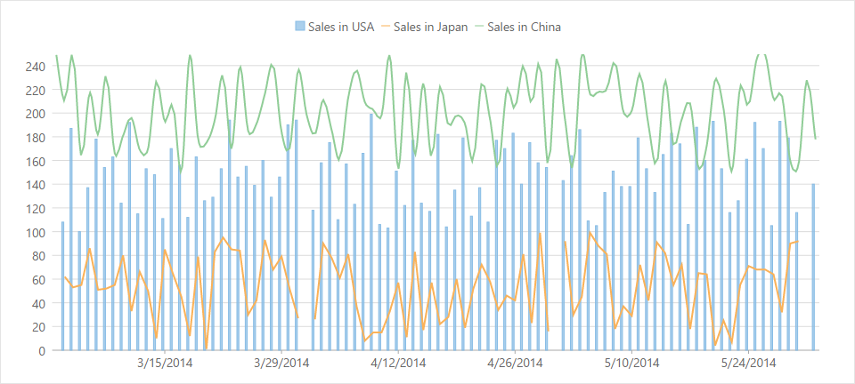Click the green Sales in China legend marker

[479, 27]
